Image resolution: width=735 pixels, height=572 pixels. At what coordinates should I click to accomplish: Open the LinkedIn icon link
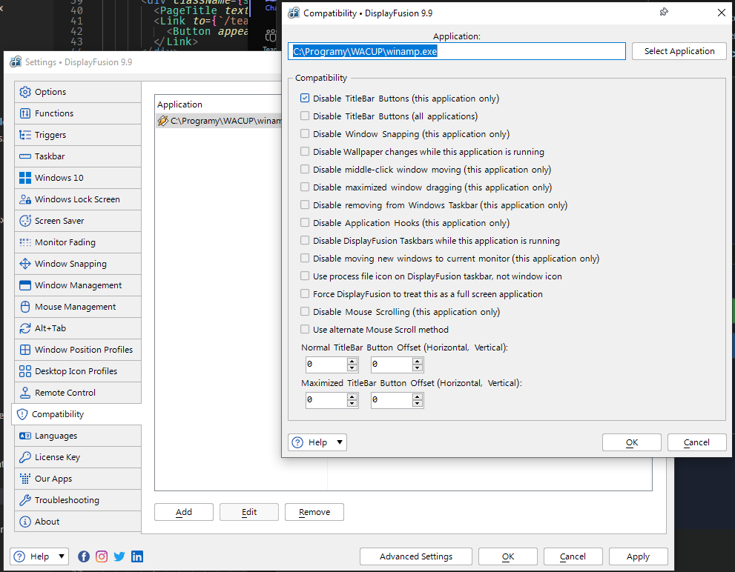(137, 556)
